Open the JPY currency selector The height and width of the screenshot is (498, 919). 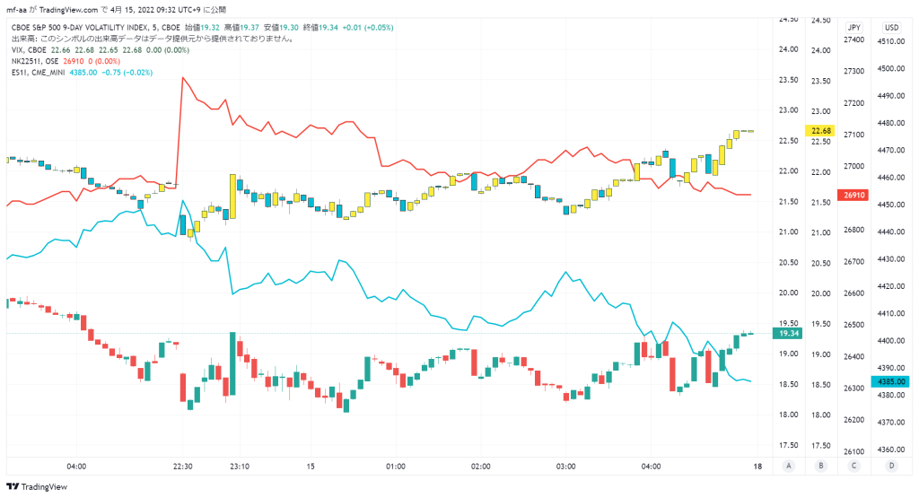pos(854,28)
